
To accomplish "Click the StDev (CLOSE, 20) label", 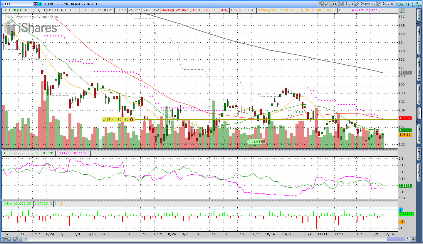I will (18, 203).
